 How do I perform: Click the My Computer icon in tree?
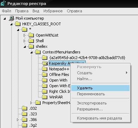(12, 18)
